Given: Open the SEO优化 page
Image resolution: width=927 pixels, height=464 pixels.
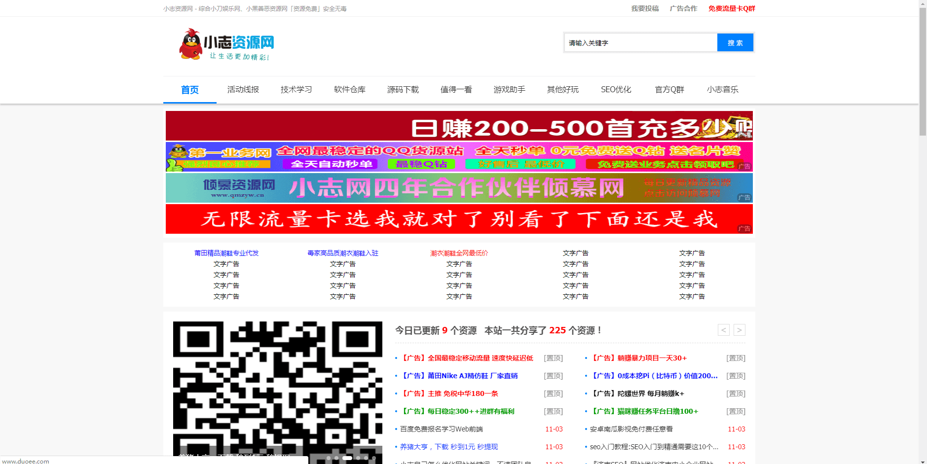Looking at the screenshot, I should [616, 89].
